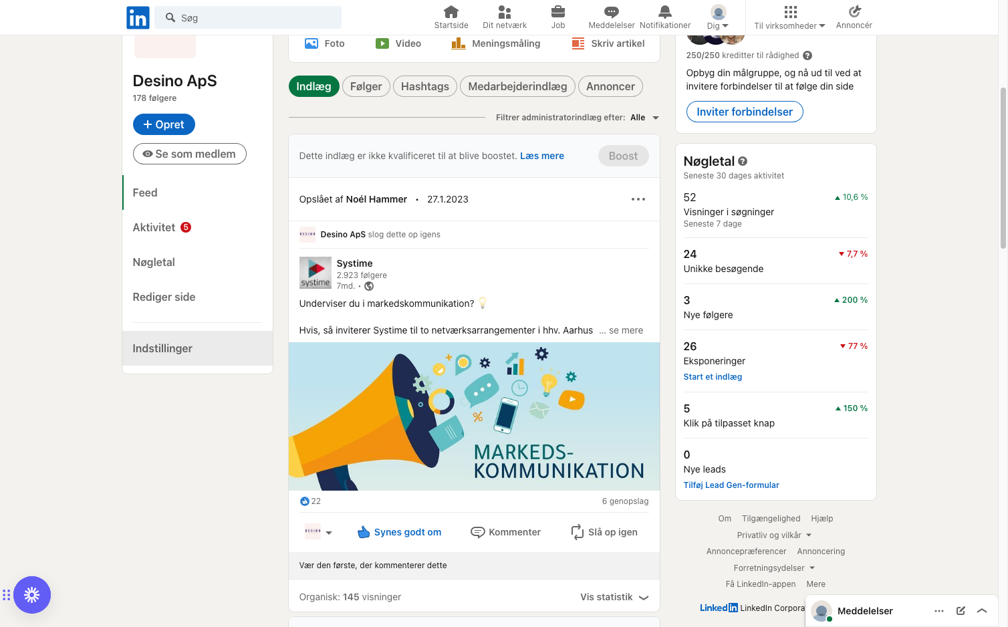The width and height of the screenshot is (1008, 627).
Task: Add a Foto to the post
Action: pos(325,43)
